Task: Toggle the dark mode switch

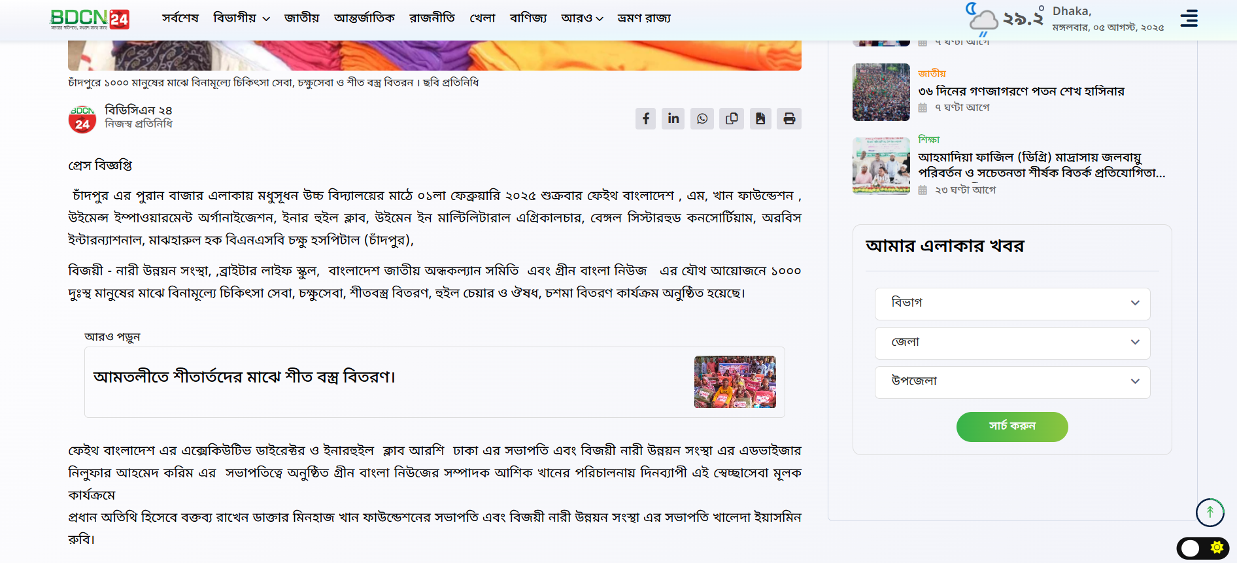Action: pyautogui.click(x=1202, y=548)
